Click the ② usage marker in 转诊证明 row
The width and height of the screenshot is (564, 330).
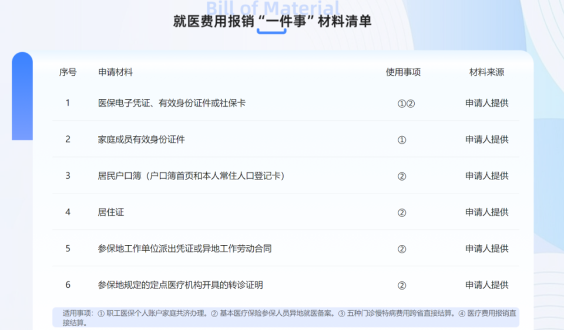tap(402, 285)
